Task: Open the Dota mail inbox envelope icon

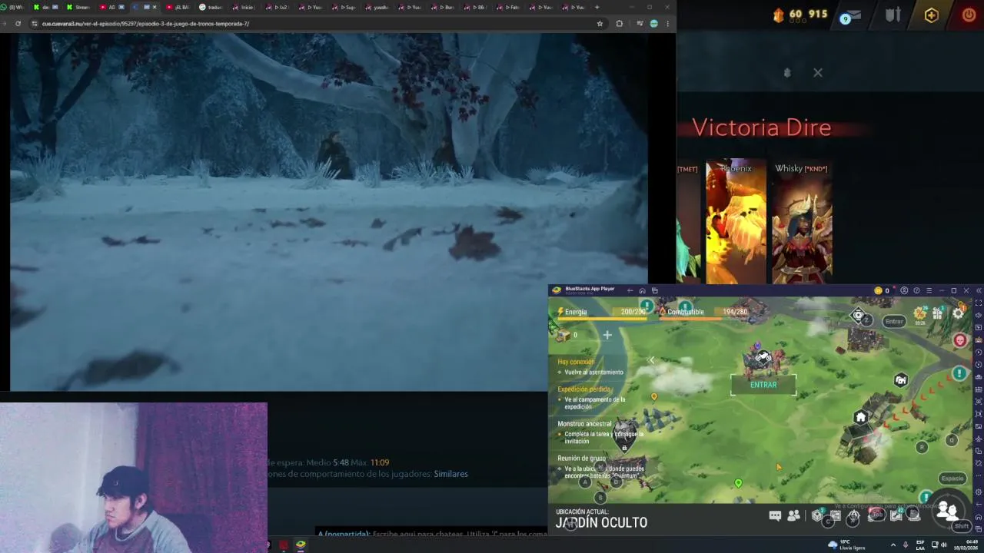Action: pyautogui.click(x=852, y=15)
